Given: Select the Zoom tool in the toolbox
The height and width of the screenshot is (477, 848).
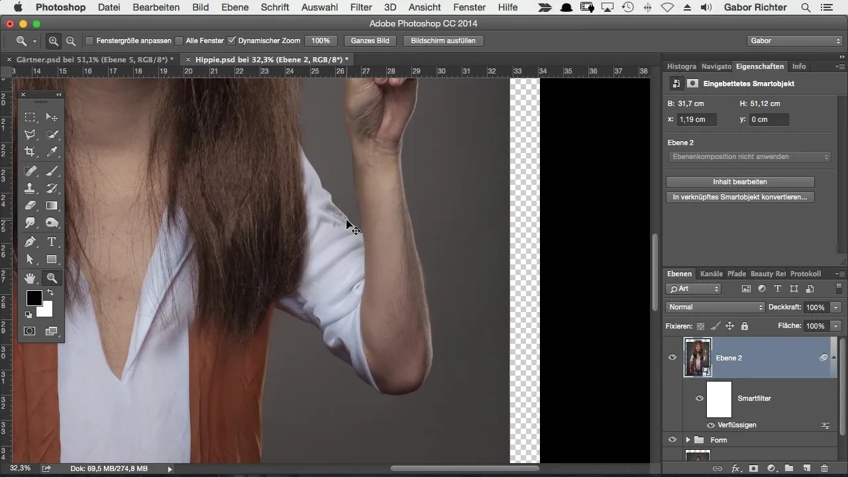Looking at the screenshot, I should coord(52,278).
